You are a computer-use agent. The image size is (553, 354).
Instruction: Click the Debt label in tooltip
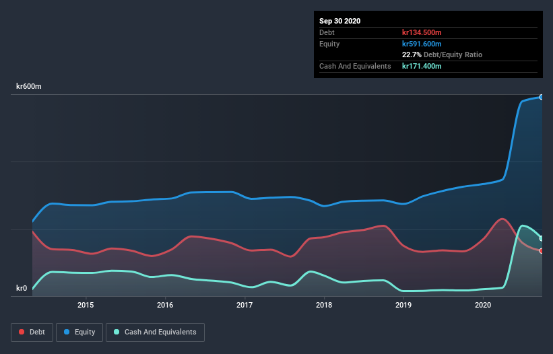(x=327, y=32)
